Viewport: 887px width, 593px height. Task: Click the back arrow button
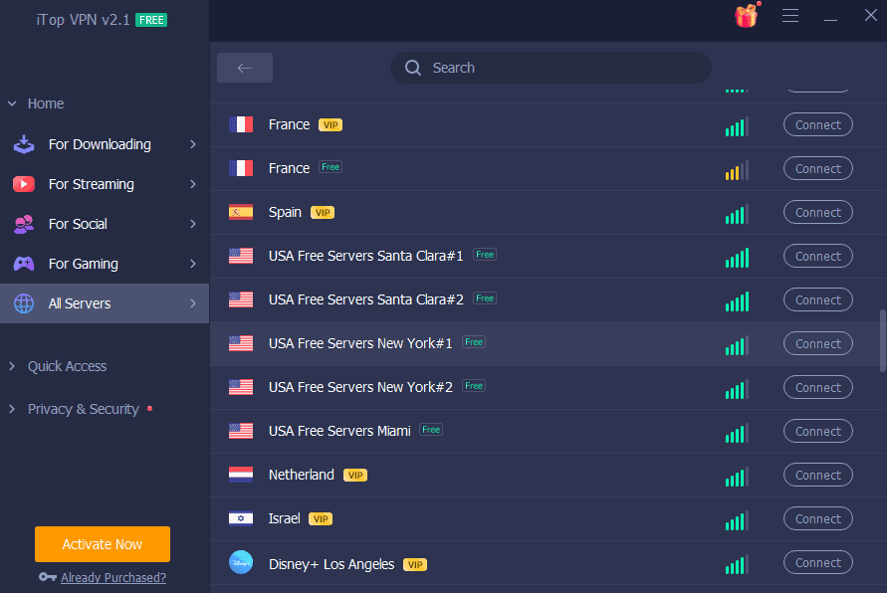pyautogui.click(x=244, y=68)
